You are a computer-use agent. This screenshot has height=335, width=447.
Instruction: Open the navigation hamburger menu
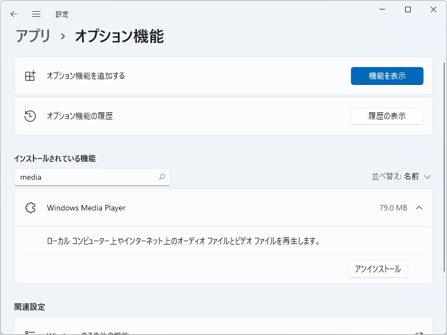(x=36, y=13)
